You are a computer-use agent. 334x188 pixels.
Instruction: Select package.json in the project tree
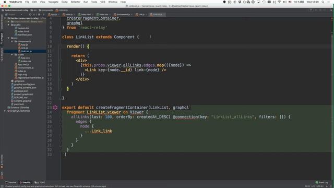21,91
